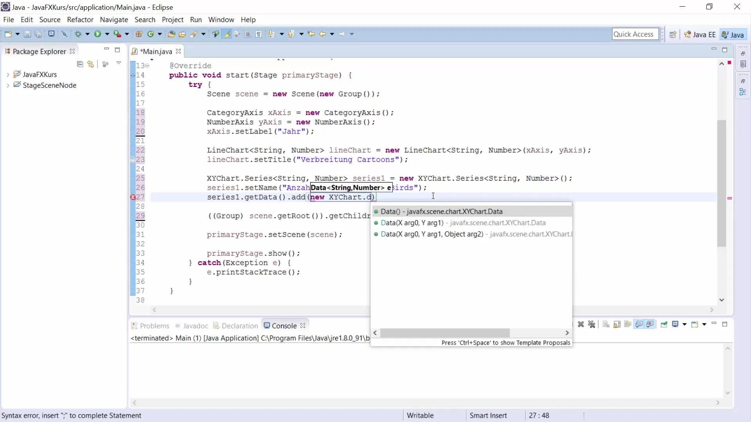Open New Java Class dropdown arrow
The width and height of the screenshot is (751, 422).
pos(160,34)
